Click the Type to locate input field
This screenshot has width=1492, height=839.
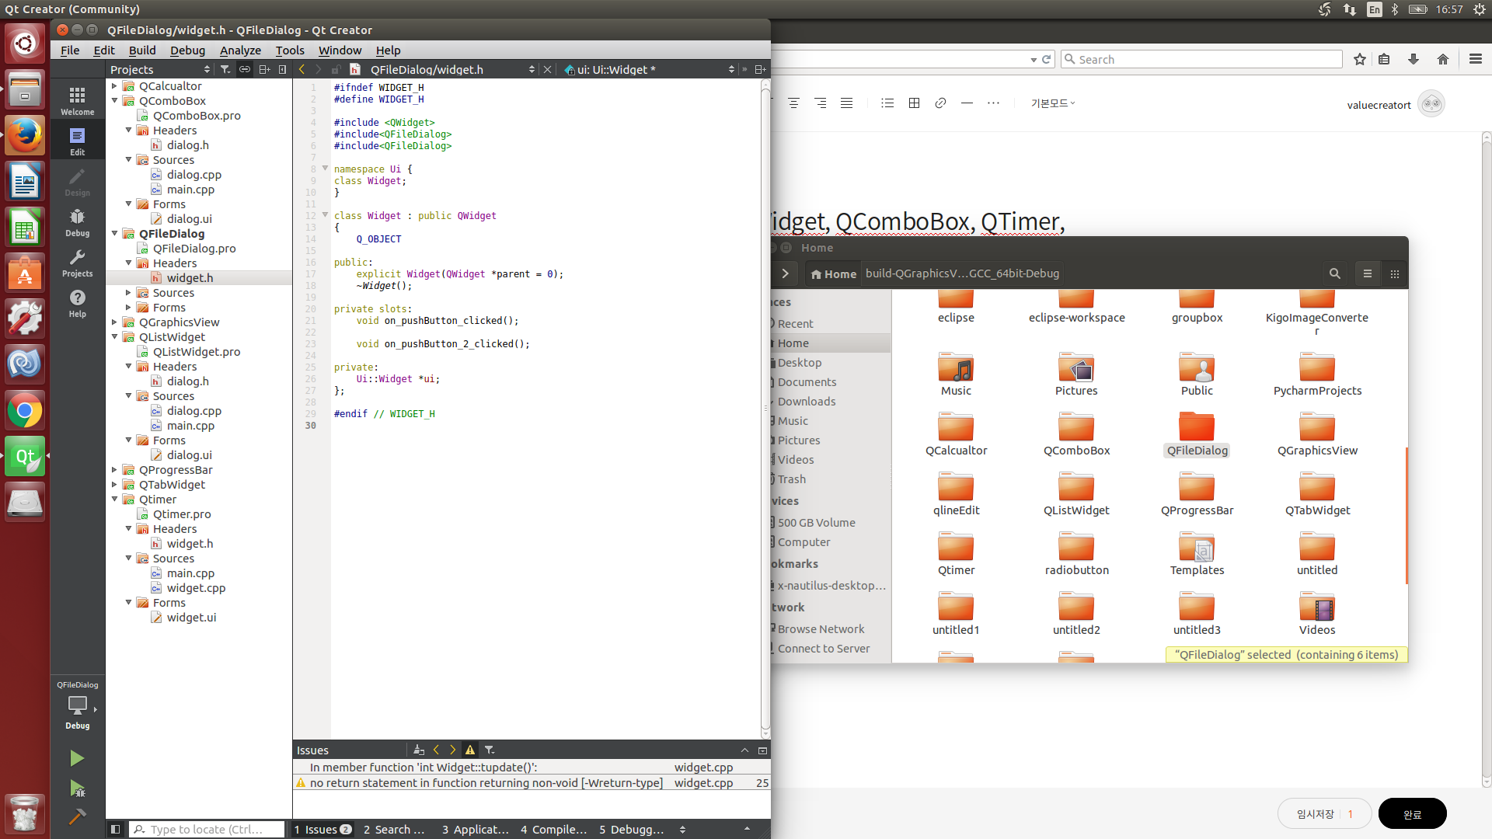tap(206, 829)
